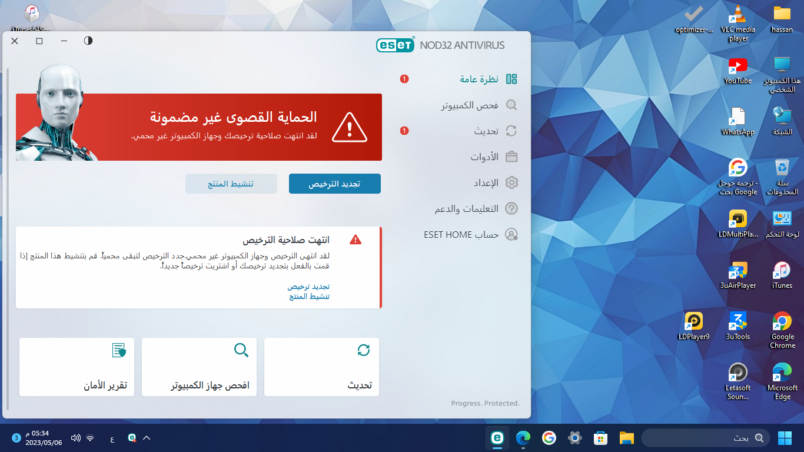Click red warning icon beside انتهت صلاحية الترخيص

(x=356, y=240)
